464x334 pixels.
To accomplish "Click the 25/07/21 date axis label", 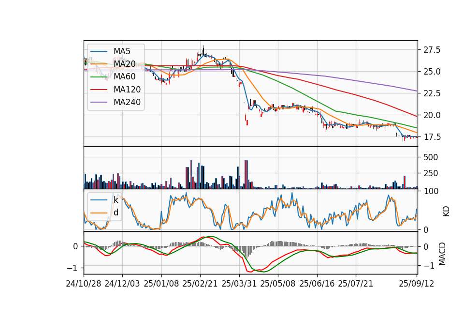I will coord(356,284).
